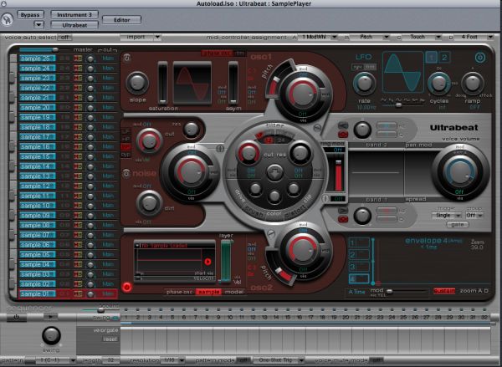Mute sample 25 voice

pyautogui.click(x=76, y=59)
